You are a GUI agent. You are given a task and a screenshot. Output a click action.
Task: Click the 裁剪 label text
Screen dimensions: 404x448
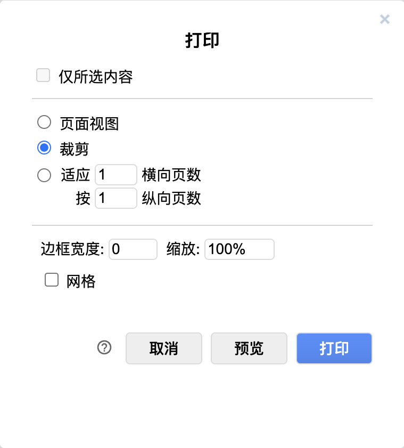(x=74, y=149)
